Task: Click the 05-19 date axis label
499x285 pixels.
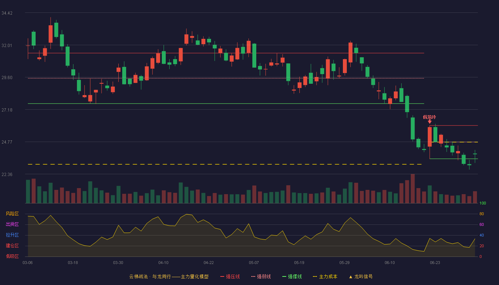Action: coord(299,263)
